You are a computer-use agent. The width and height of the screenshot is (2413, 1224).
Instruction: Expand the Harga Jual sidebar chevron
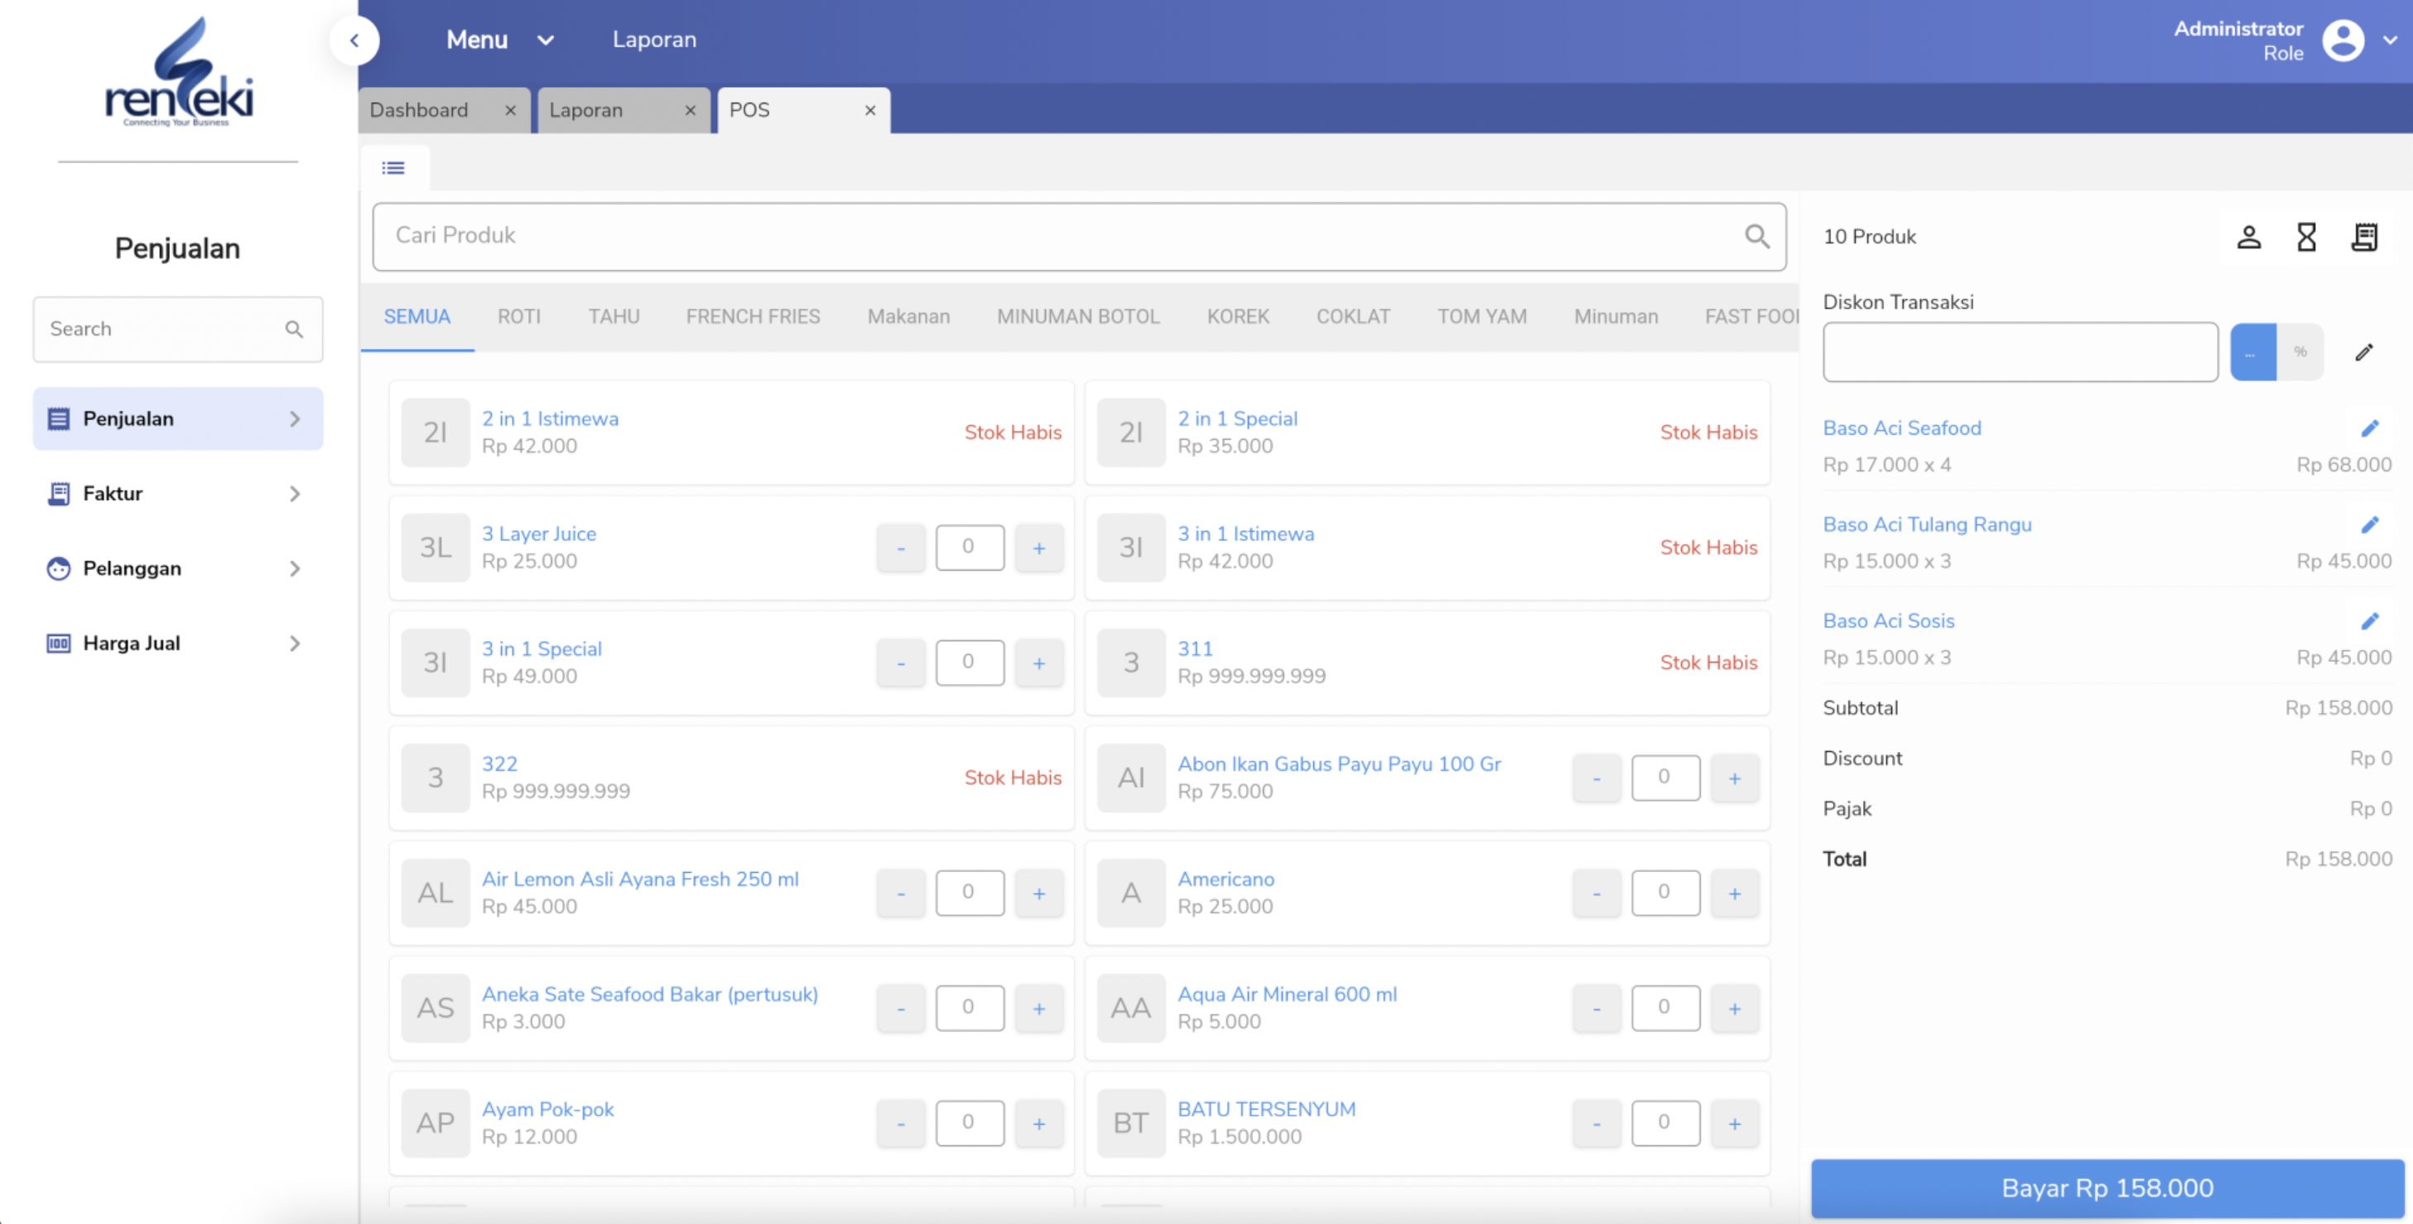[295, 643]
